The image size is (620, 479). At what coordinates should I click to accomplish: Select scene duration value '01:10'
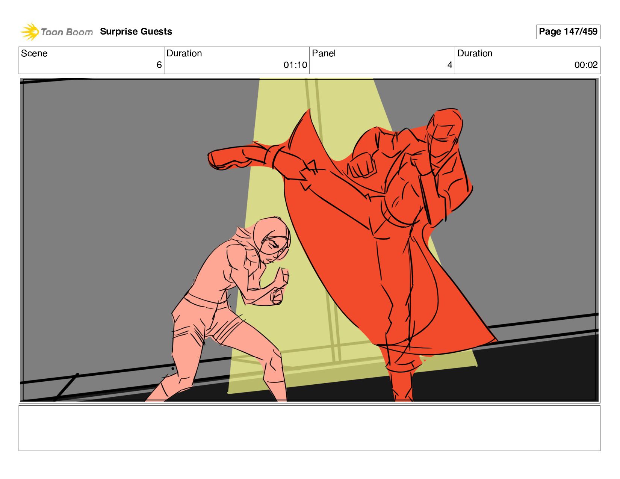click(x=295, y=65)
